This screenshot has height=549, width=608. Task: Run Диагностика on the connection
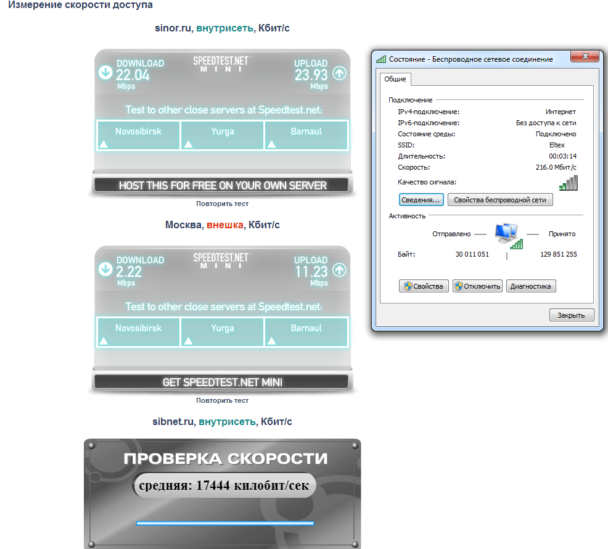[531, 286]
